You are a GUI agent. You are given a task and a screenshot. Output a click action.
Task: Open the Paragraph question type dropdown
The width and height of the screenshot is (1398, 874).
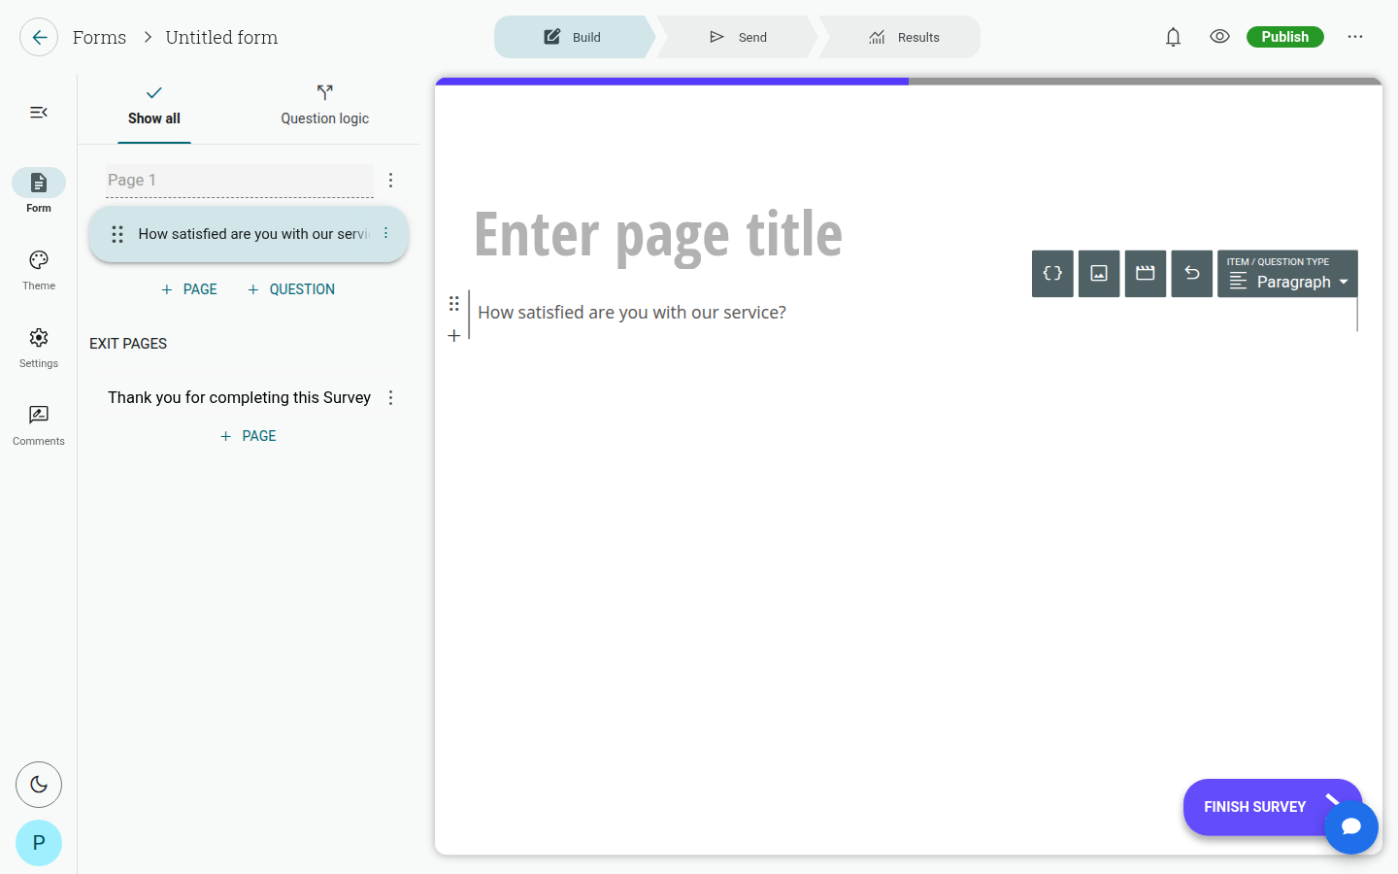click(1287, 274)
